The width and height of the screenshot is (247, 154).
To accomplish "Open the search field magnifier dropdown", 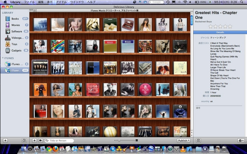I will click(47, 141).
